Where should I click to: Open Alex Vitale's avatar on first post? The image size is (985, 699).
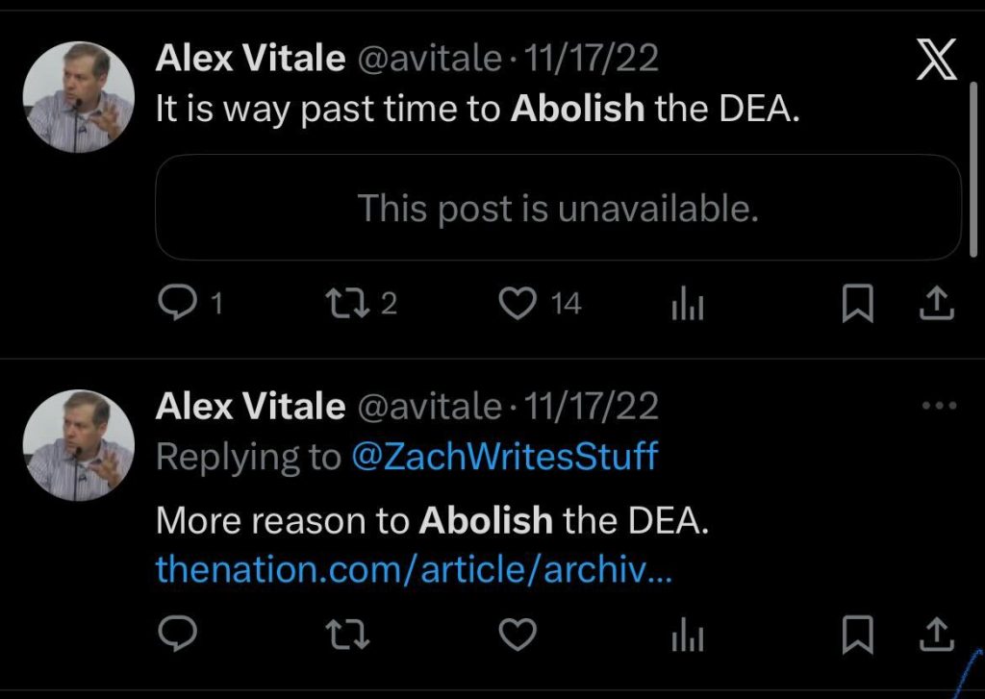pyautogui.click(x=79, y=98)
